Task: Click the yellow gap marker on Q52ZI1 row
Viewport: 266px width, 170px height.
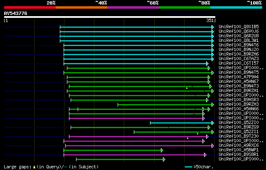Action: click(x=198, y=134)
